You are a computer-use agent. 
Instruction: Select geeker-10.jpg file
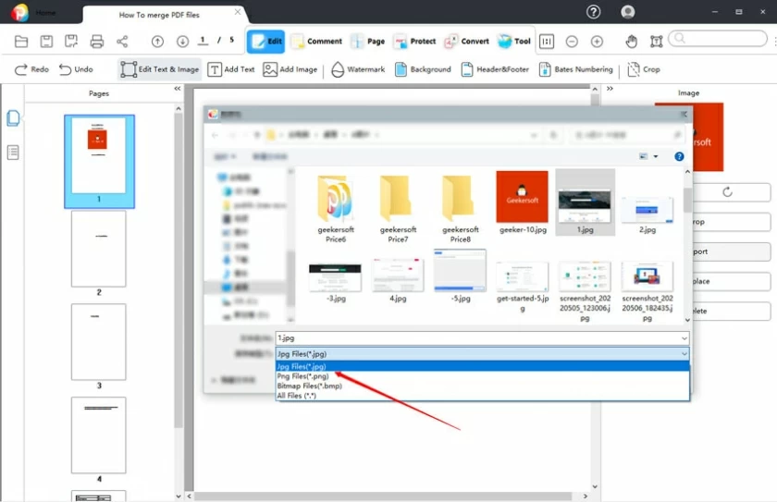(523, 202)
